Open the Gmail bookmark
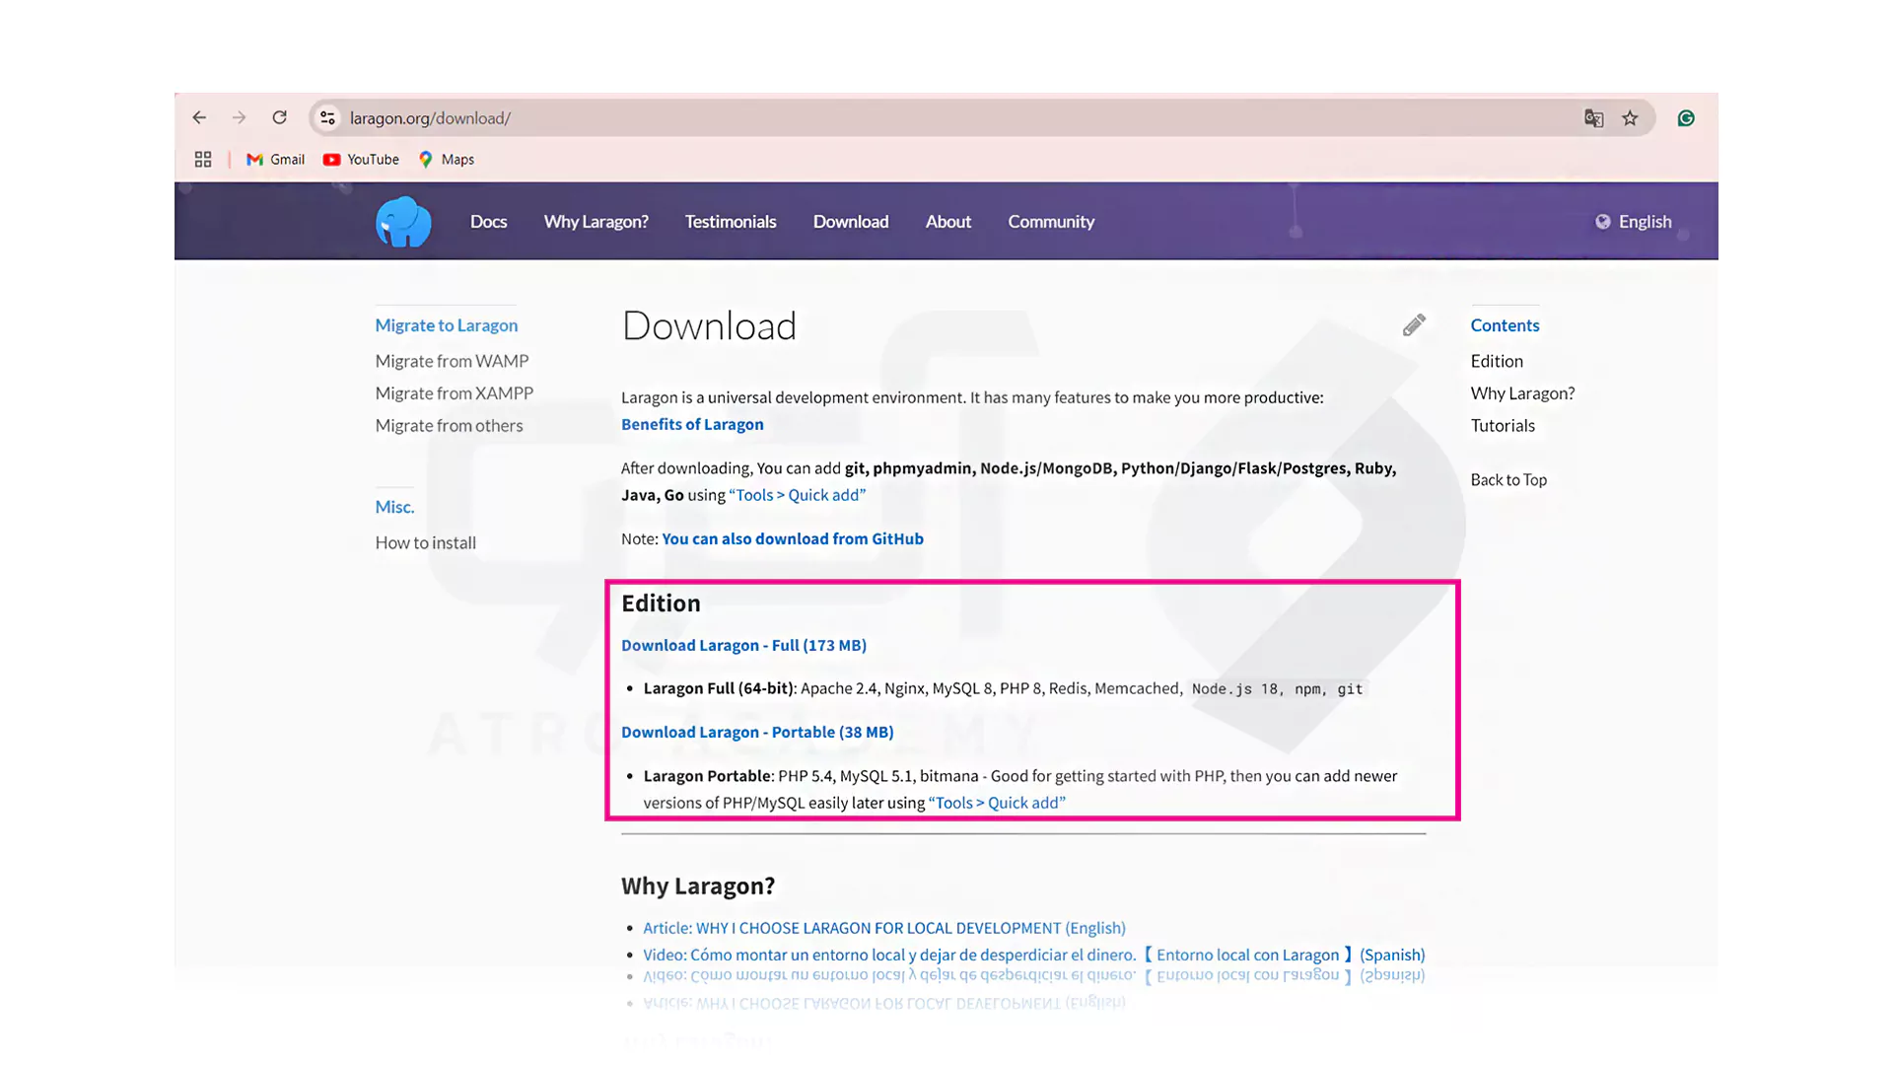The height and width of the screenshot is (1065, 1893). [275, 160]
